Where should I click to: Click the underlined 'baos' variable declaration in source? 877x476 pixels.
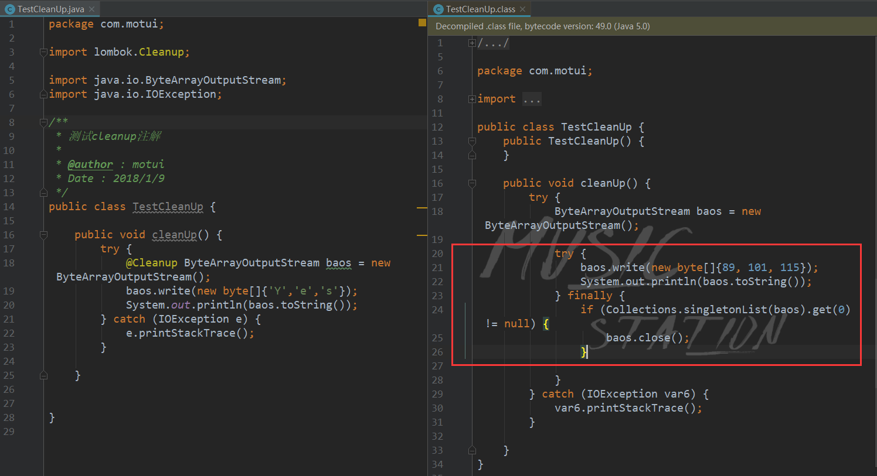tap(339, 263)
